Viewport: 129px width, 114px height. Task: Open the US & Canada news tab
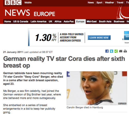[x=21, y=22]
